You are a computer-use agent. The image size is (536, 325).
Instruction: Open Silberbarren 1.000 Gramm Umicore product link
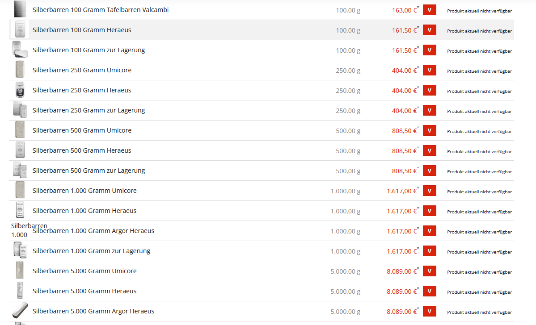(x=84, y=191)
